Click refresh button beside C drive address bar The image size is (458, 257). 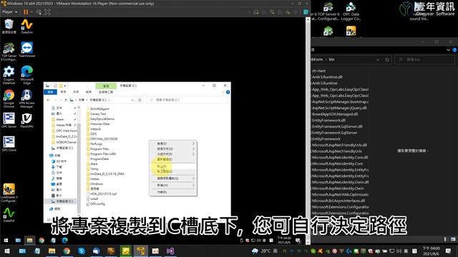pyautogui.click(x=140, y=100)
